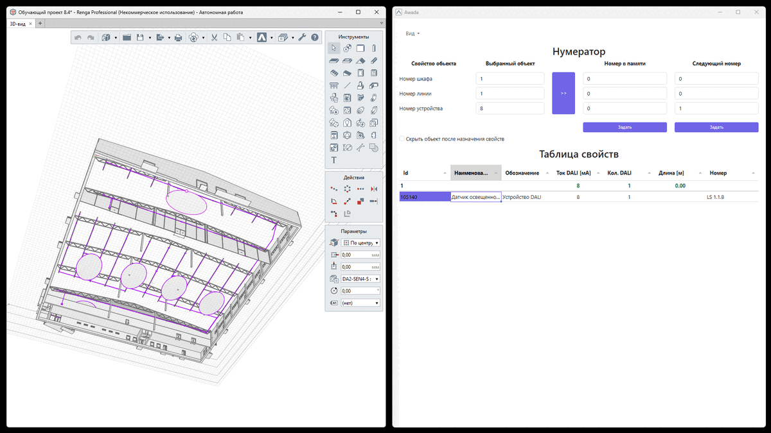
Task: Click Номер шкафа selected-object input field
Action: tap(510, 79)
